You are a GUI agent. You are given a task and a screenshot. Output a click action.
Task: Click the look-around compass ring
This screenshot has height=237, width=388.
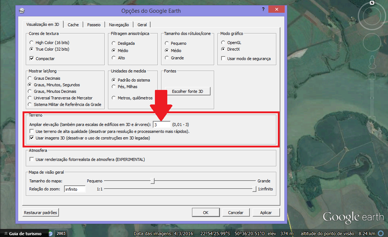coord(372,16)
